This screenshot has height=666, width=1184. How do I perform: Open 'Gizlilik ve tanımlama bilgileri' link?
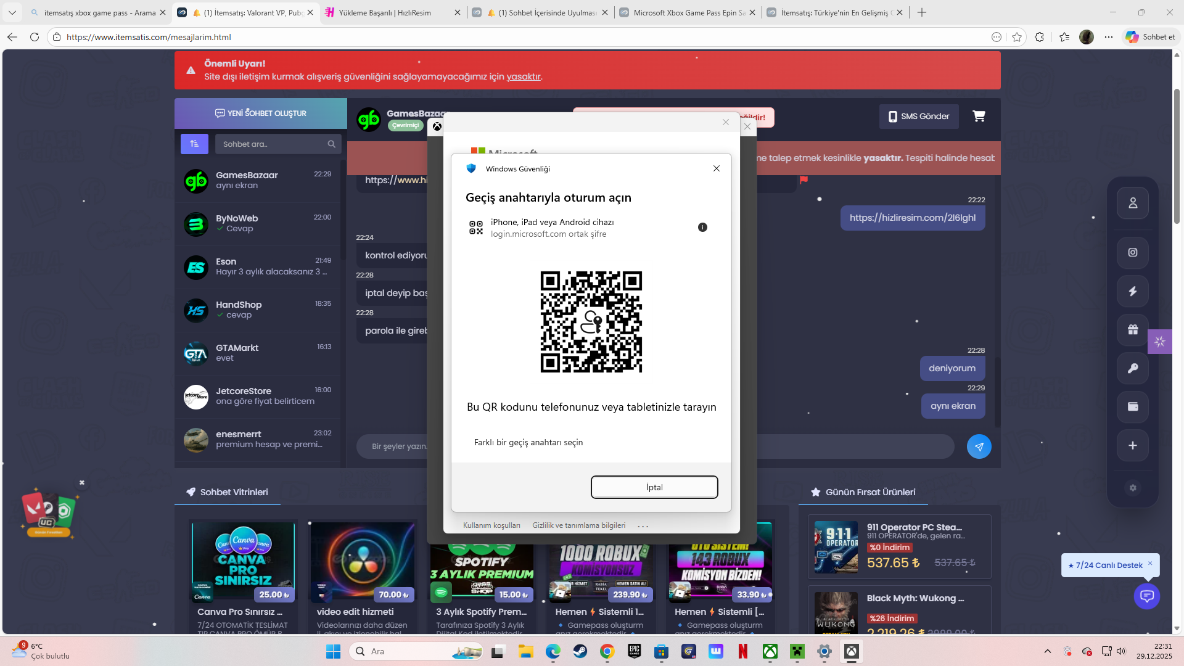point(578,525)
